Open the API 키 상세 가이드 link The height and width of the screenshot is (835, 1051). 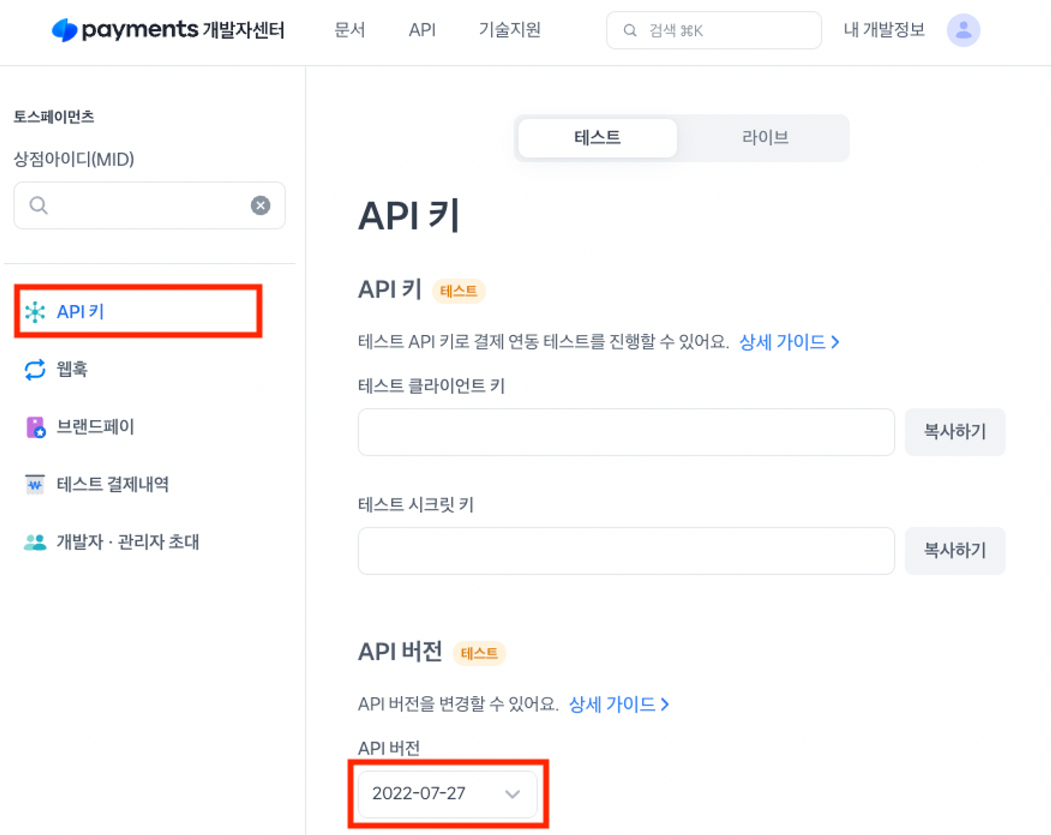pyautogui.click(x=788, y=342)
